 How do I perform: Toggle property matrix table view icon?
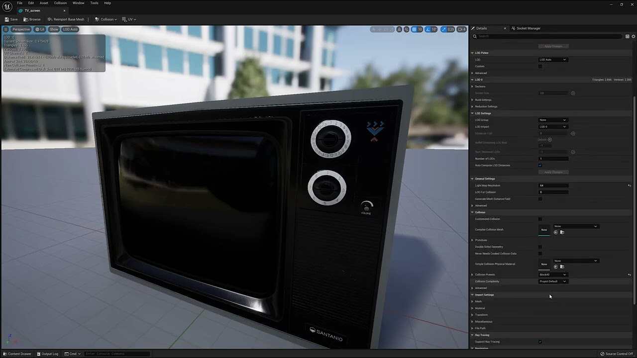[627, 36]
